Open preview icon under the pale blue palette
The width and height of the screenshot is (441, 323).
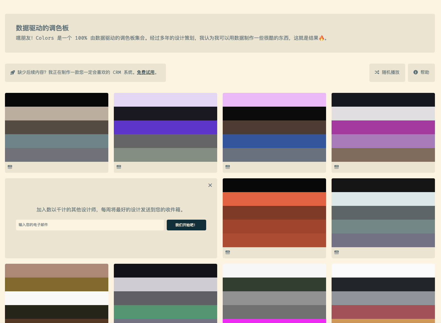pyautogui.click(x=337, y=252)
